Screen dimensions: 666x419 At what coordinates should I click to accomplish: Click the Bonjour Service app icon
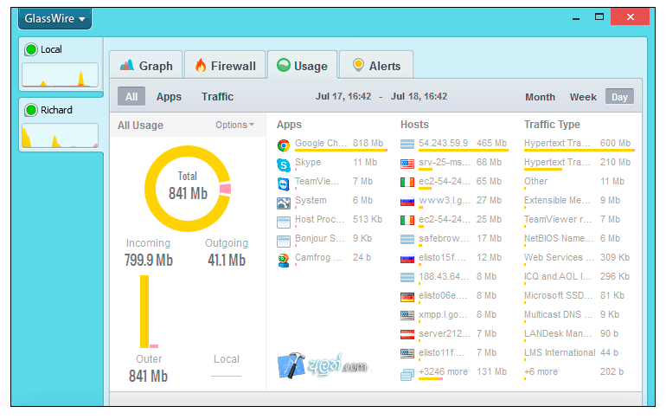click(284, 241)
